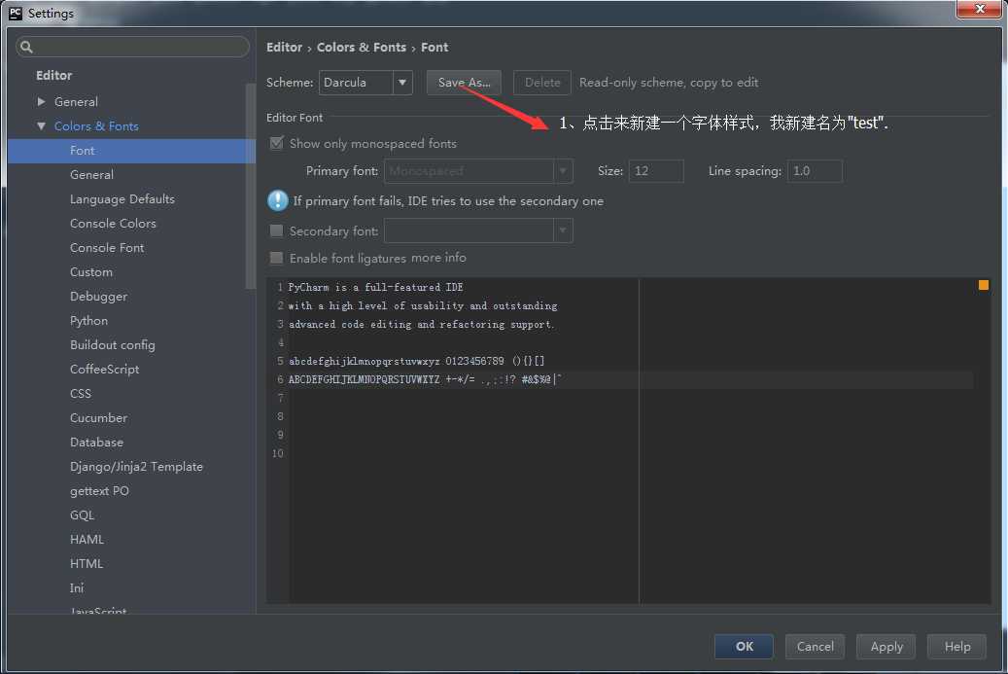Enable font ligatures checkbox
Screen dimensions: 1008x674
point(276,258)
